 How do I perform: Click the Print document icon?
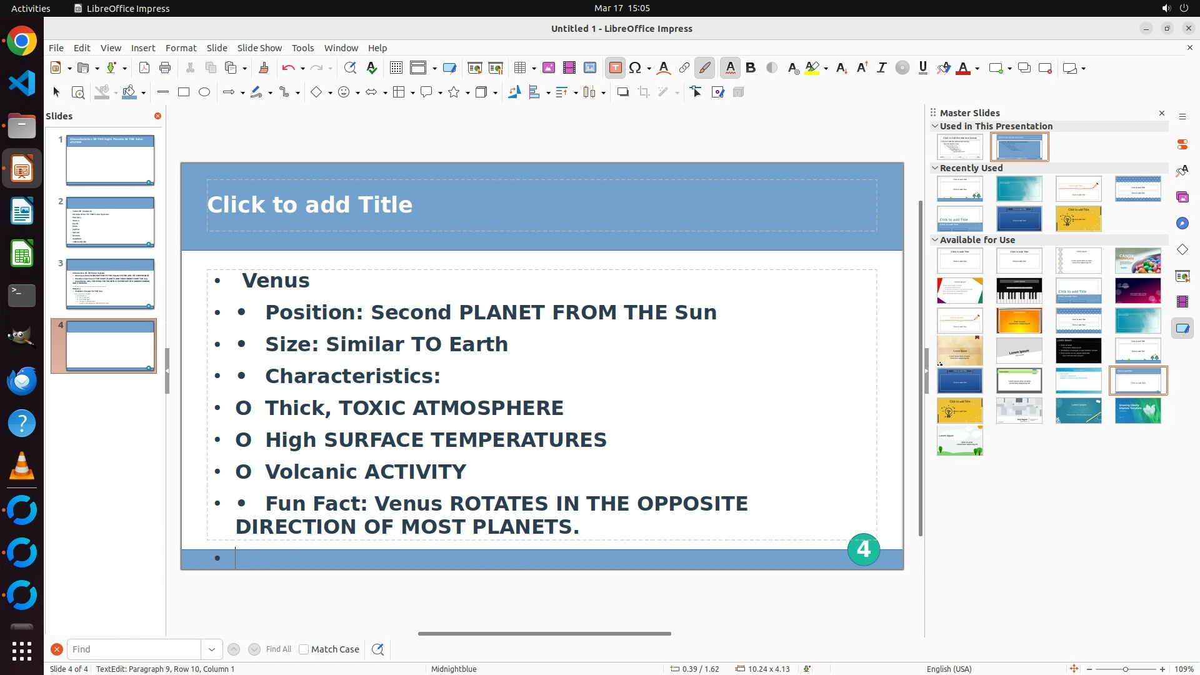(165, 68)
